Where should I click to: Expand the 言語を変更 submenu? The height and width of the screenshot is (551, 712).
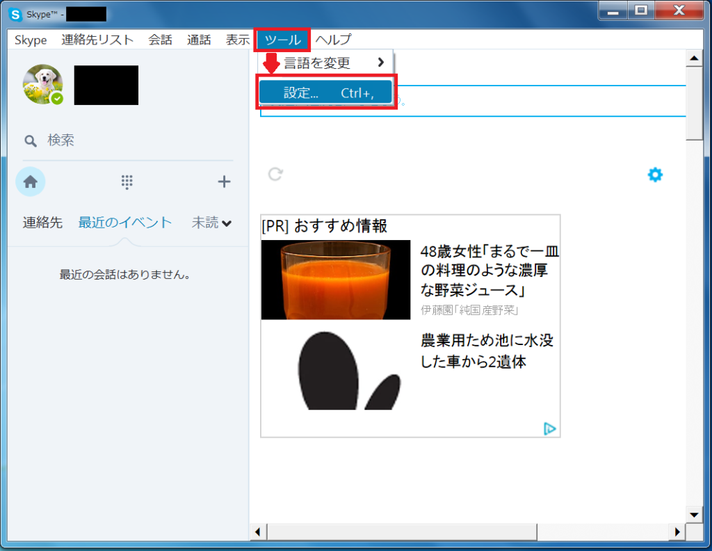coord(325,63)
